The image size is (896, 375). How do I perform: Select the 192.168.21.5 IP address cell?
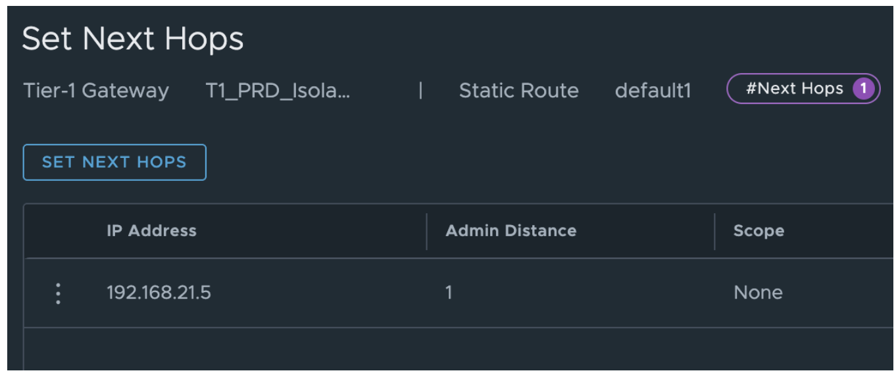[159, 293]
